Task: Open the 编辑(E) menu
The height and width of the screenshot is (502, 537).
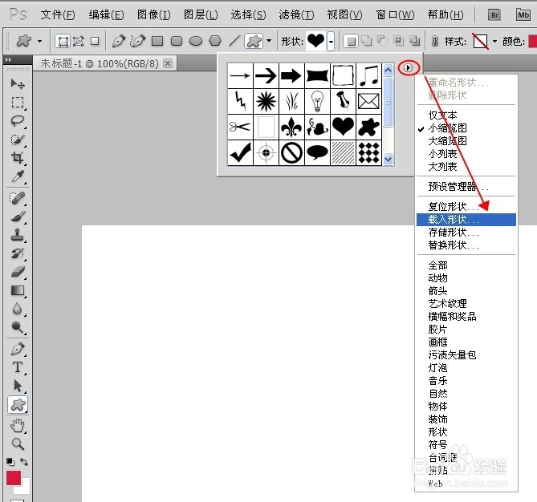Action: [x=106, y=14]
